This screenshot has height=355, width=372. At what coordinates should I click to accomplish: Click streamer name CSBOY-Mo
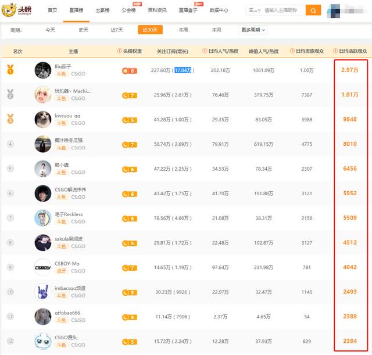tap(67, 264)
